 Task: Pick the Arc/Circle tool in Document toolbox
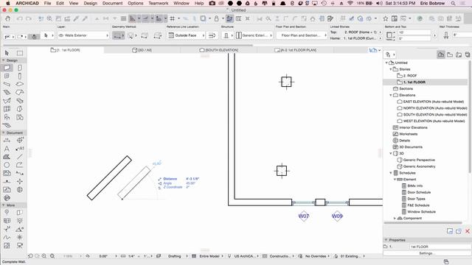pos(7,165)
